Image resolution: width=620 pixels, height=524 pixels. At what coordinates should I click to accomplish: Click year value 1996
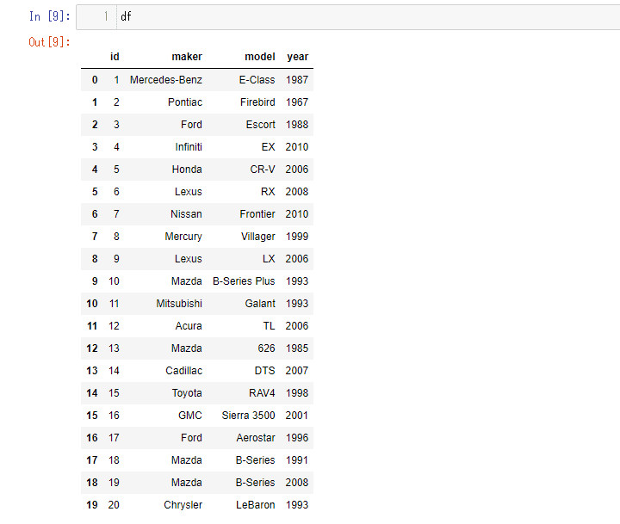pos(297,438)
